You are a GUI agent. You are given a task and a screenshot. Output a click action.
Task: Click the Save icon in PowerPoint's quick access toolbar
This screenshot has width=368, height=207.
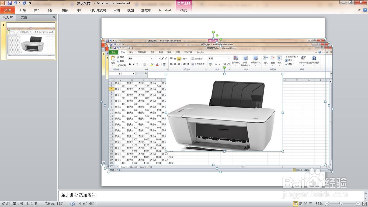[x=10, y=3]
